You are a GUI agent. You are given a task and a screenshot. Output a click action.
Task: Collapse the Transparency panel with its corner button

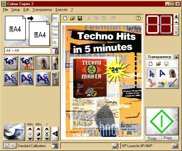[176, 57]
